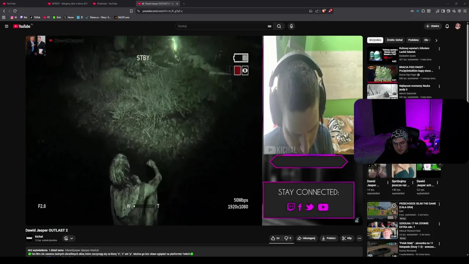Switch to the EXTAZY browser tab
Image resolution: width=469 pixels, height=264 pixels.
(x=68, y=4)
